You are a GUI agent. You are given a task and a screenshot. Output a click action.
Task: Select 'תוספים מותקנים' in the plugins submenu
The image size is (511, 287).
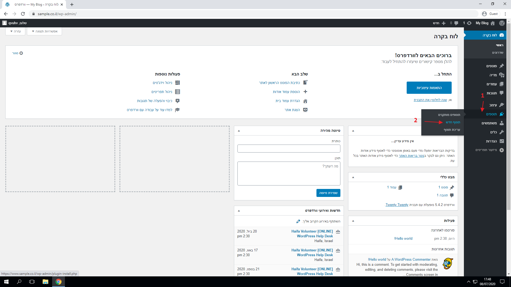coord(449,115)
